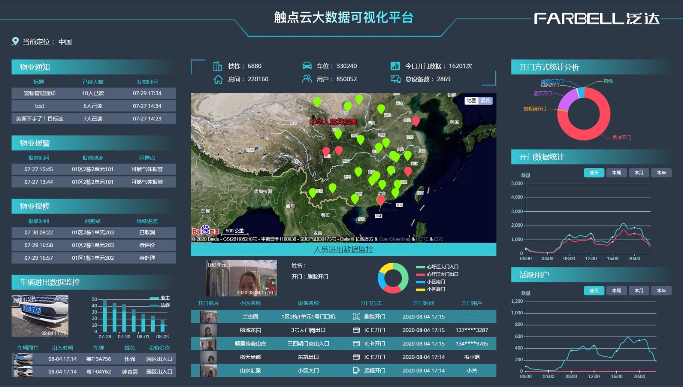This screenshot has height=387, width=683.
Task: Select 本月 in 开门数据统计 chart
Action: coord(639,173)
